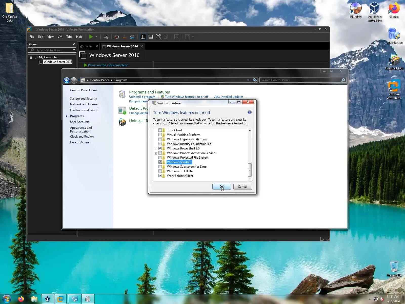Open the VMware Help menu

tap(79, 37)
